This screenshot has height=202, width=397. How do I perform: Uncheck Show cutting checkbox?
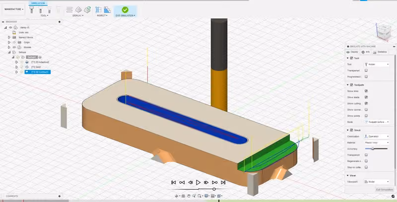coord(366,103)
